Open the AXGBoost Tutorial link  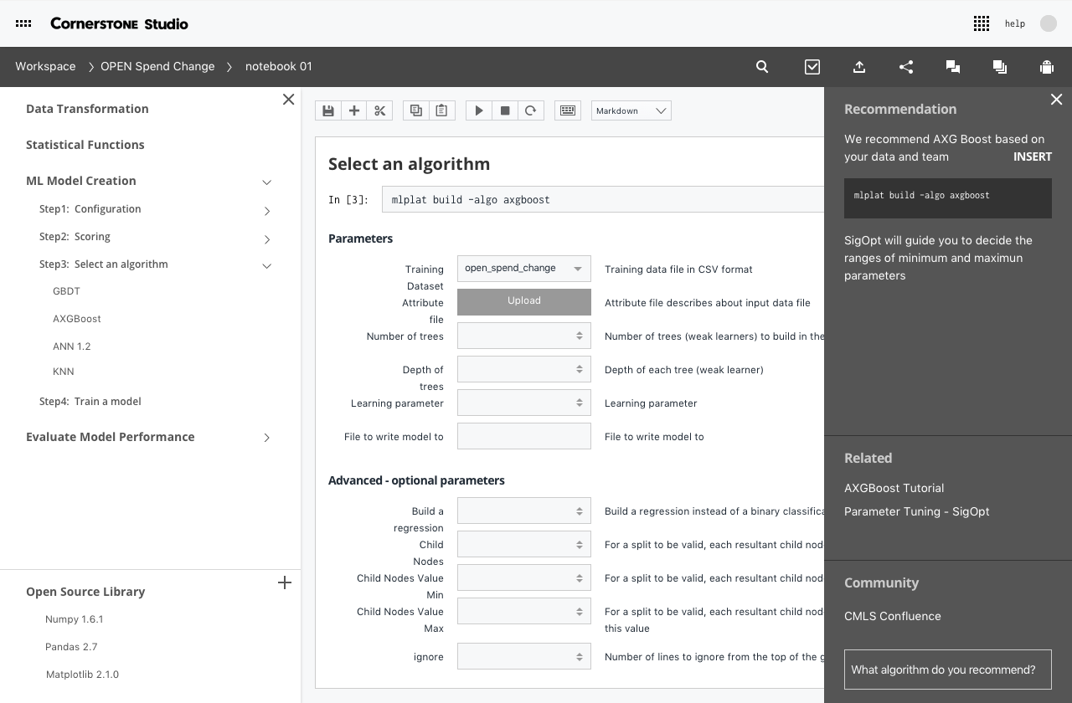click(x=894, y=488)
